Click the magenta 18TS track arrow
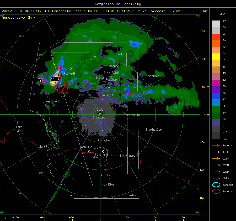This screenshot has width=236, height=221. click(216, 178)
